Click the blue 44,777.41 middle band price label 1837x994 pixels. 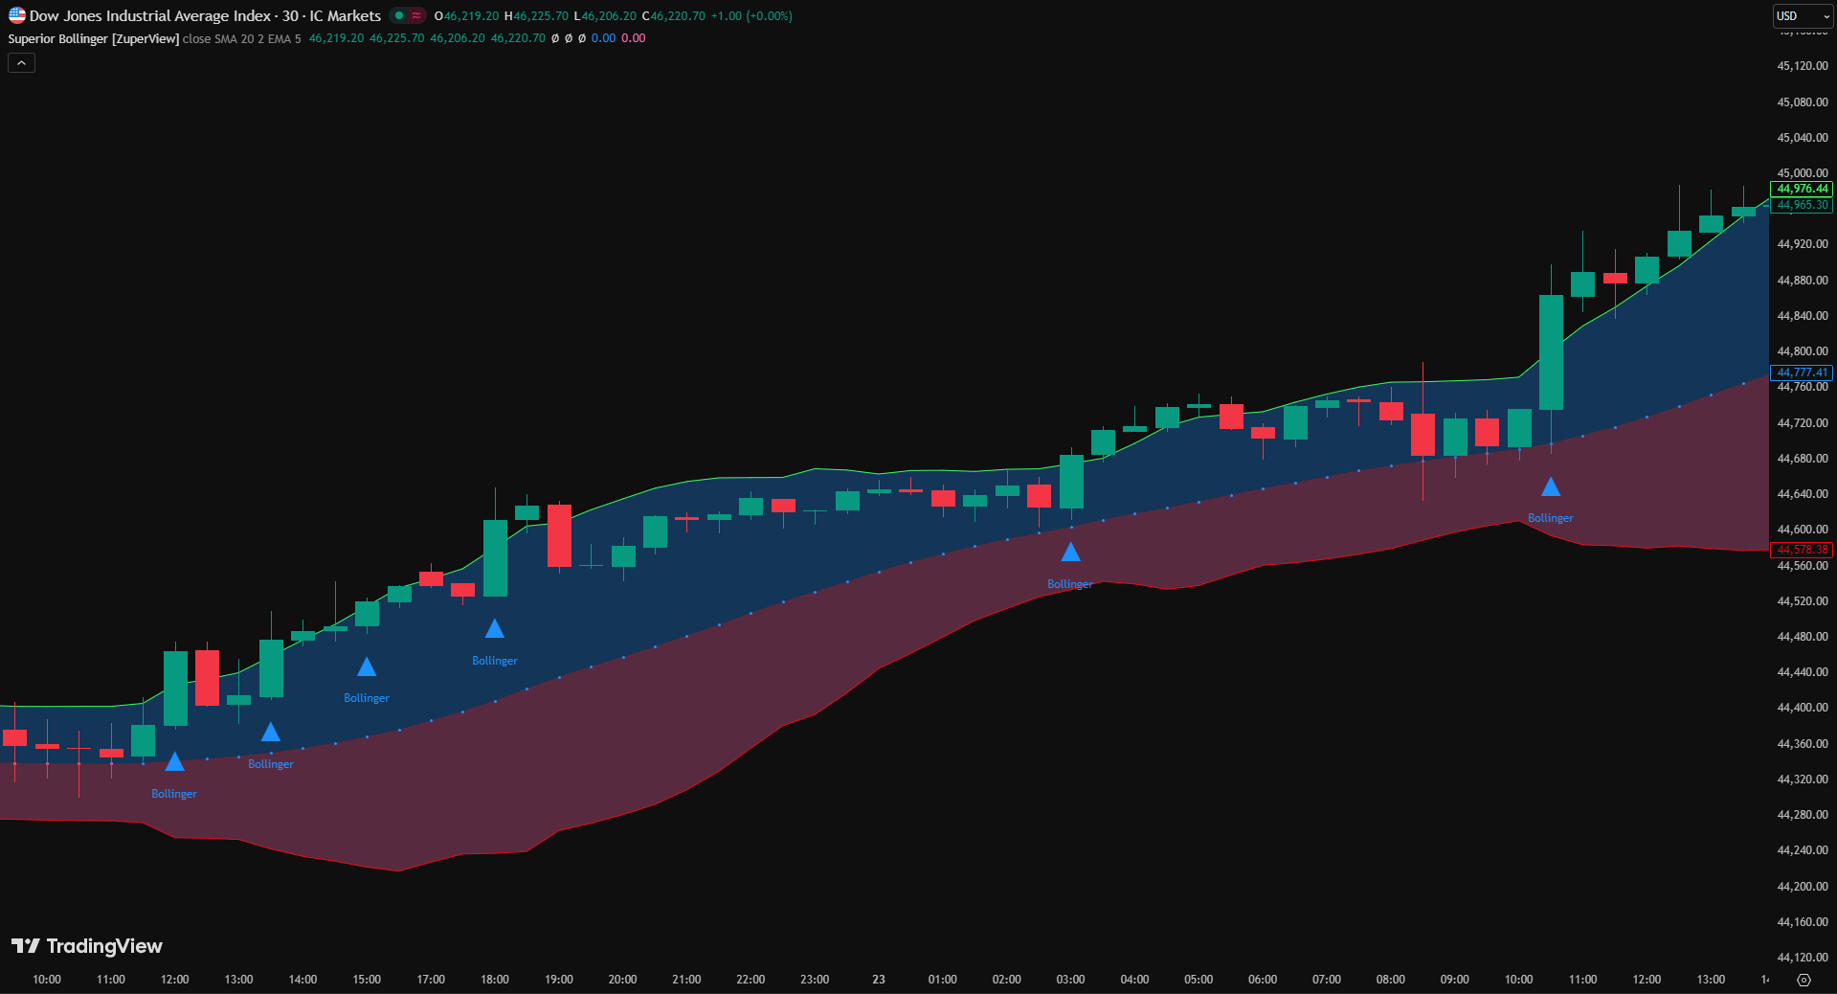(x=1802, y=373)
